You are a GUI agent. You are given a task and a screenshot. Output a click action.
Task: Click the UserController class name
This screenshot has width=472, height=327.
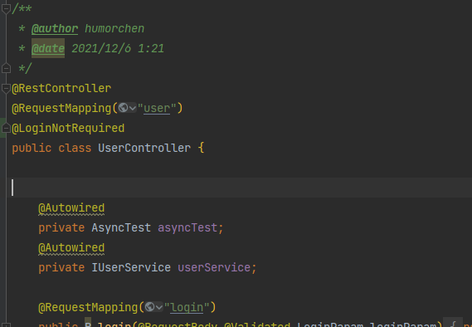144,148
